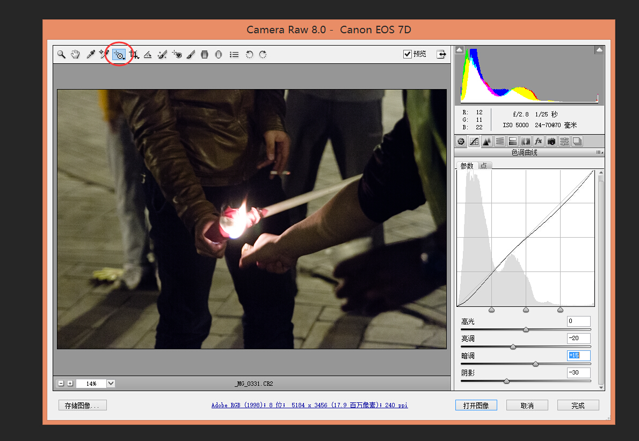Select the Zoom tool in the toolbar
Image resolution: width=639 pixels, height=441 pixels.
coord(62,54)
